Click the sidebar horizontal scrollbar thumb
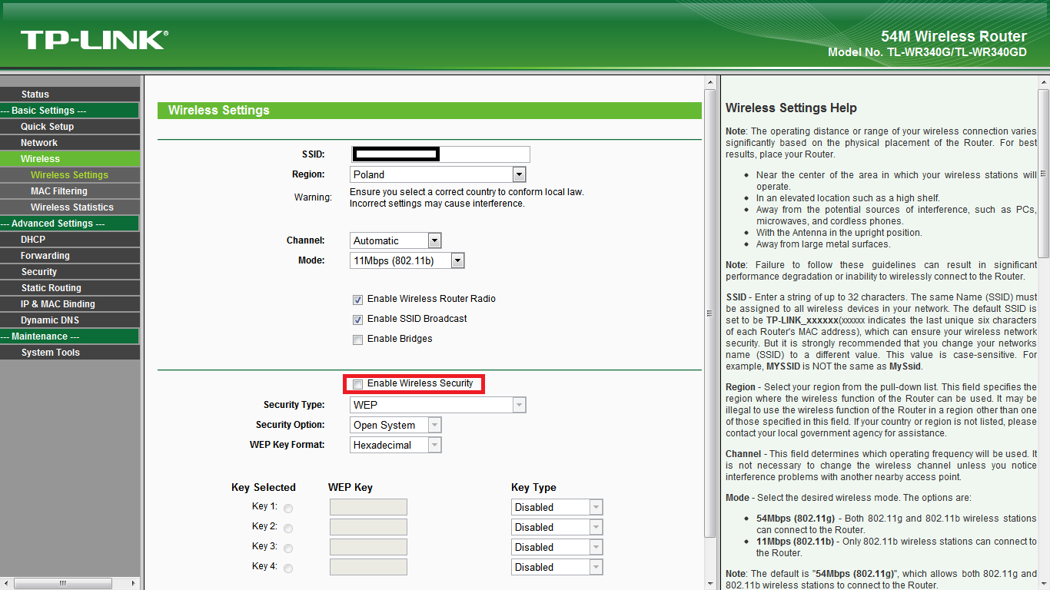Screen dimensions: 1050x590 [x=63, y=584]
